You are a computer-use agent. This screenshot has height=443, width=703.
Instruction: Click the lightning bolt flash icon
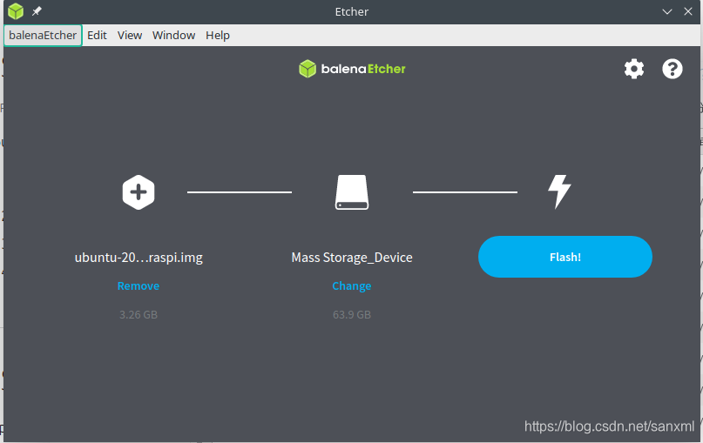(559, 191)
